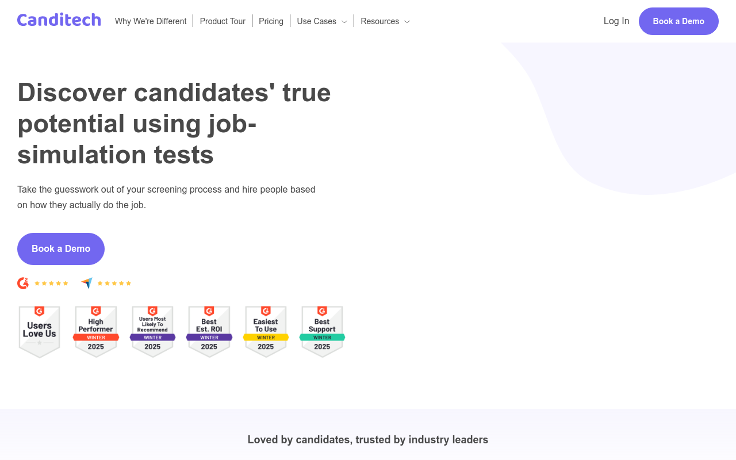Select the Easiest To Use badge

(266, 332)
